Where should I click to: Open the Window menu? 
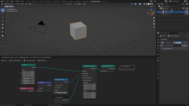17,1
